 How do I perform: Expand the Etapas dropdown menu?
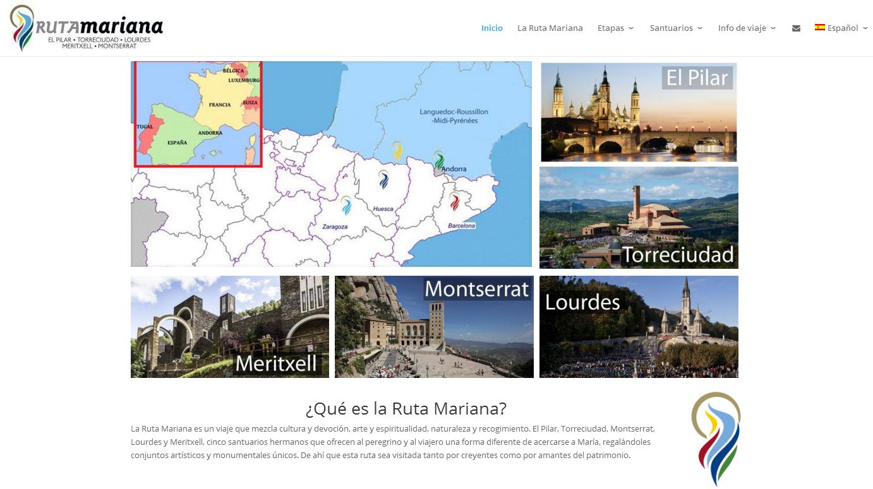click(x=615, y=28)
